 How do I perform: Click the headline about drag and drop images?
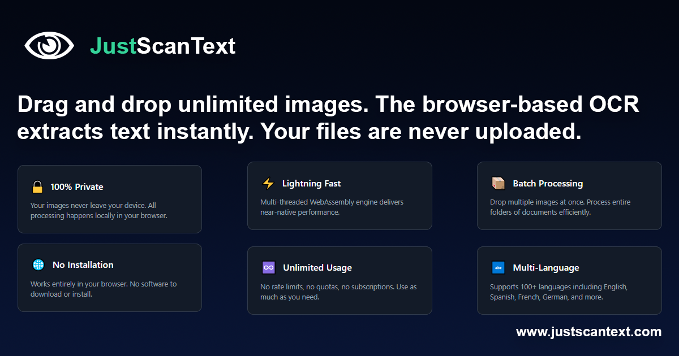pyautogui.click(x=328, y=117)
